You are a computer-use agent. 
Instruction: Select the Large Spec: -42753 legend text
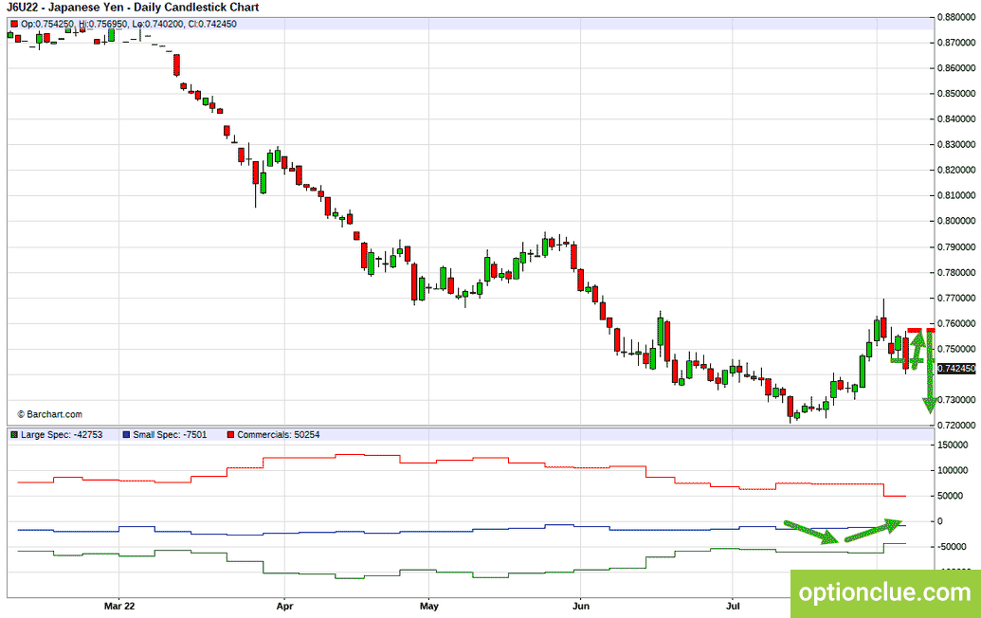(x=62, y=435)
